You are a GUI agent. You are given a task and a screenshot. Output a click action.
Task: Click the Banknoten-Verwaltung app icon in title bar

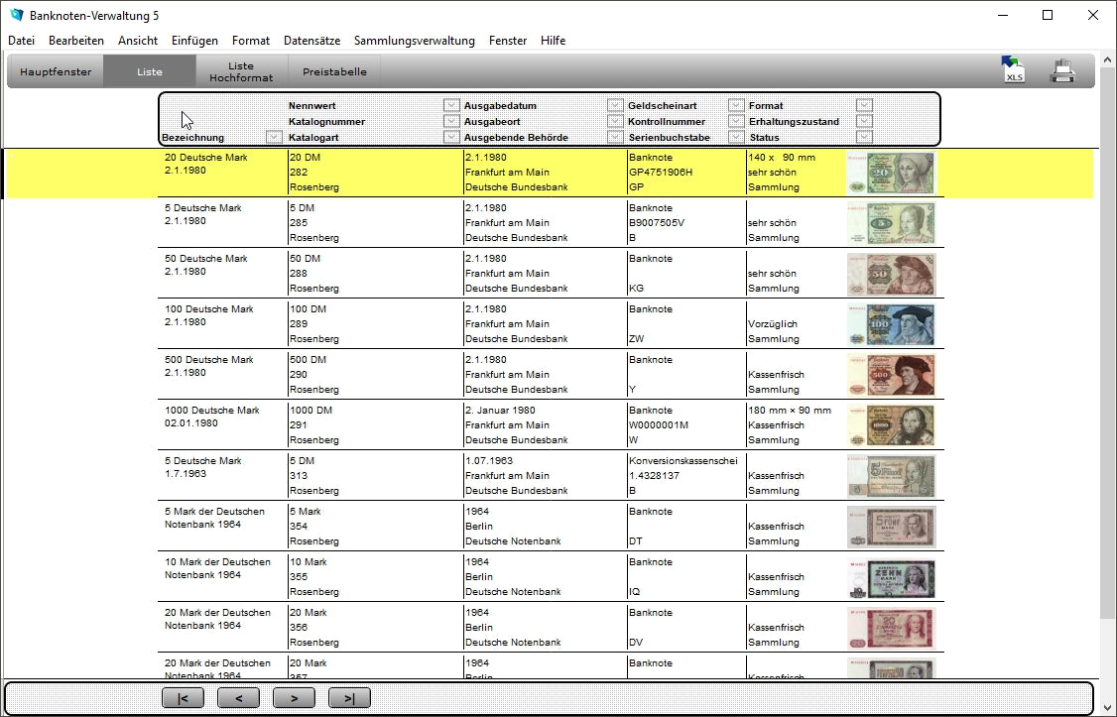[15, 16]
